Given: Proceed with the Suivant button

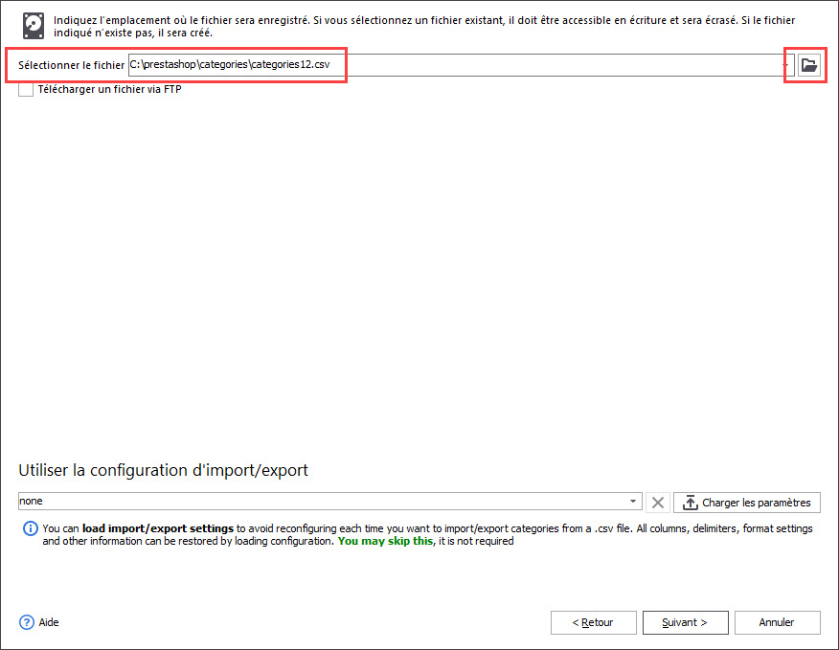Looking at the screenshot, I should (685, 622).
